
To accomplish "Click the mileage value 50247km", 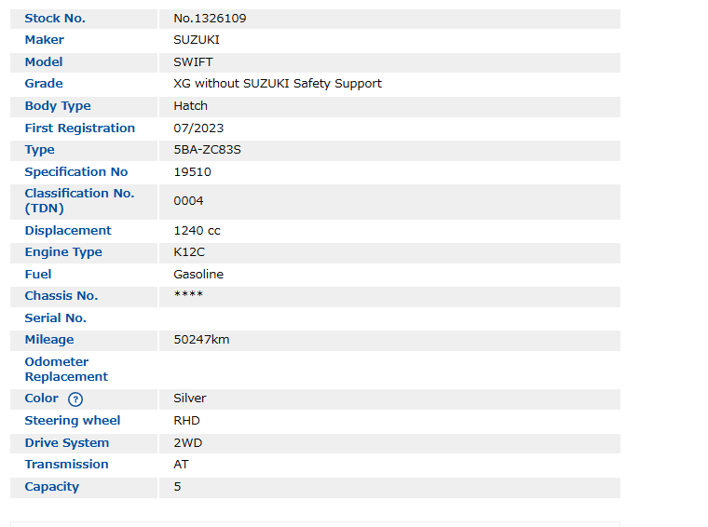I will point(201,340).
